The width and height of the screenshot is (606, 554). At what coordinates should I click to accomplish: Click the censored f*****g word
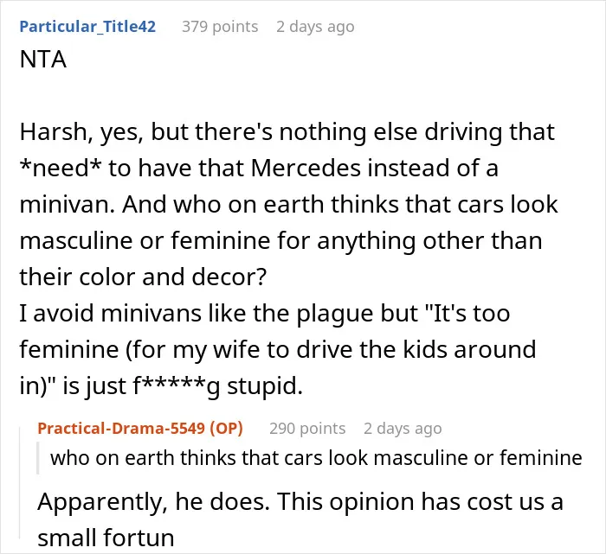click(x=177, y=385)
